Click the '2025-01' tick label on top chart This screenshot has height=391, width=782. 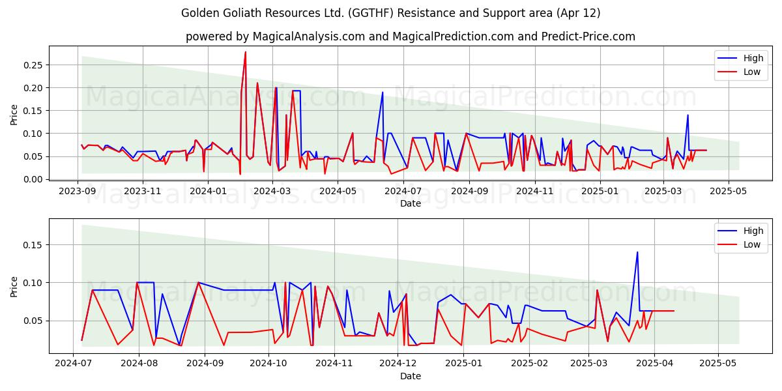pos(600,191)
